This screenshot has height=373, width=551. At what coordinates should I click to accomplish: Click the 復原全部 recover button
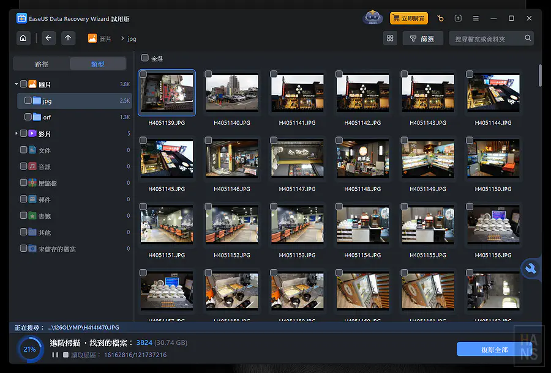pyautogui.click(x=494, y=350)
